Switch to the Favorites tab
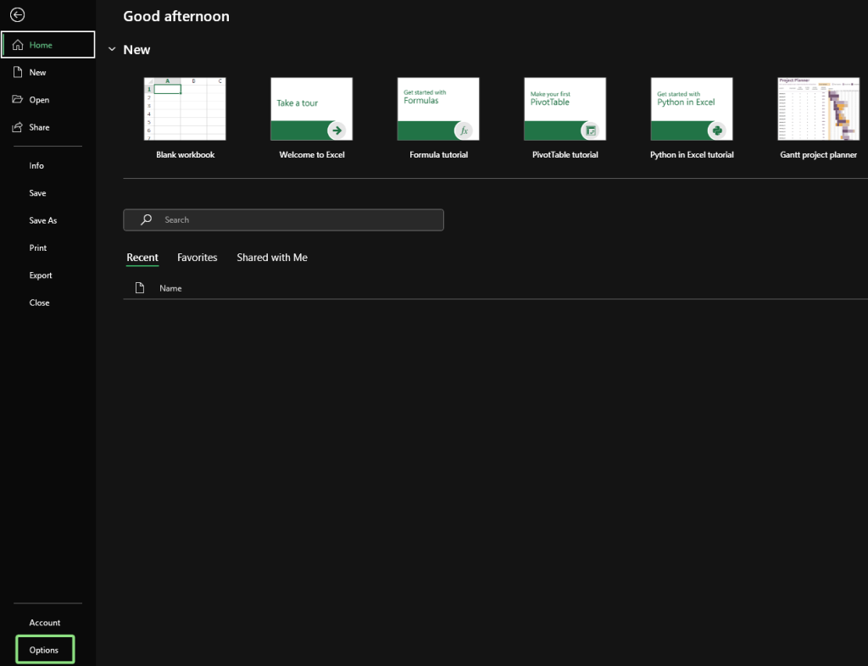Screen dimensions: 868x666 click(x=197, y=257)
